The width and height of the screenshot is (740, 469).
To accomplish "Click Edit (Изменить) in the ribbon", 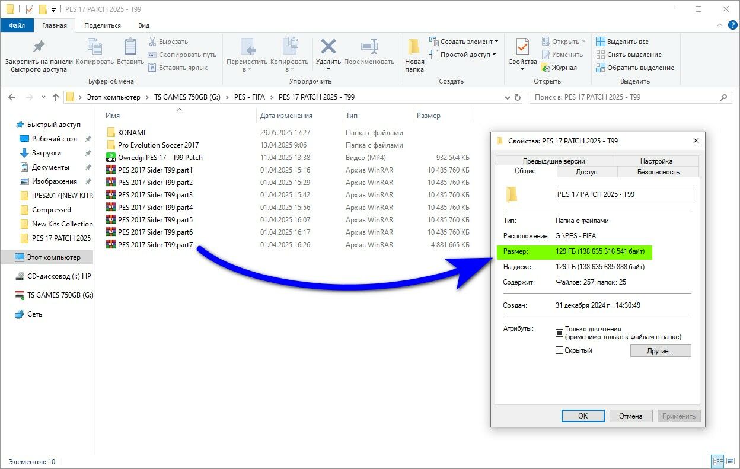I will click(x=562, y=55).
